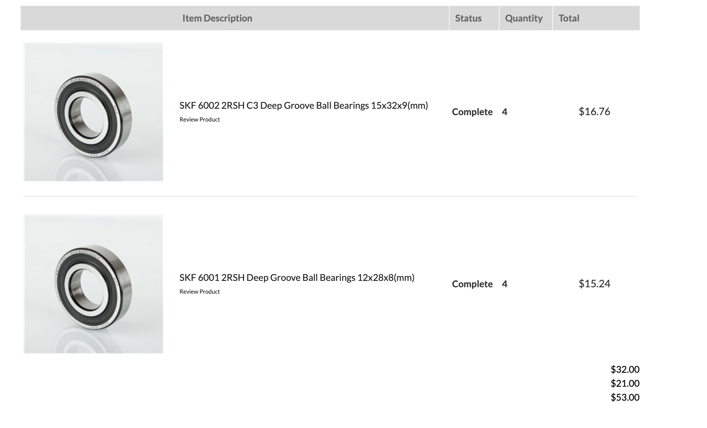Select the Complete status for SKF 6001
Viewport: 707px width, 428px height.
472,284
